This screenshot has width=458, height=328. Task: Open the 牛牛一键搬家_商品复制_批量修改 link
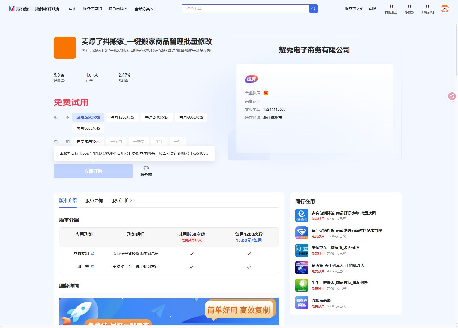click(340, 283)
